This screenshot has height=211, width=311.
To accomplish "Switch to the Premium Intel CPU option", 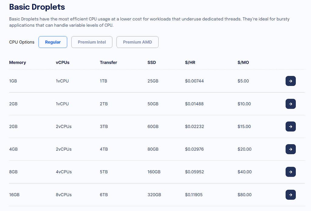I will pyautogui.click(x=91, y=42).
